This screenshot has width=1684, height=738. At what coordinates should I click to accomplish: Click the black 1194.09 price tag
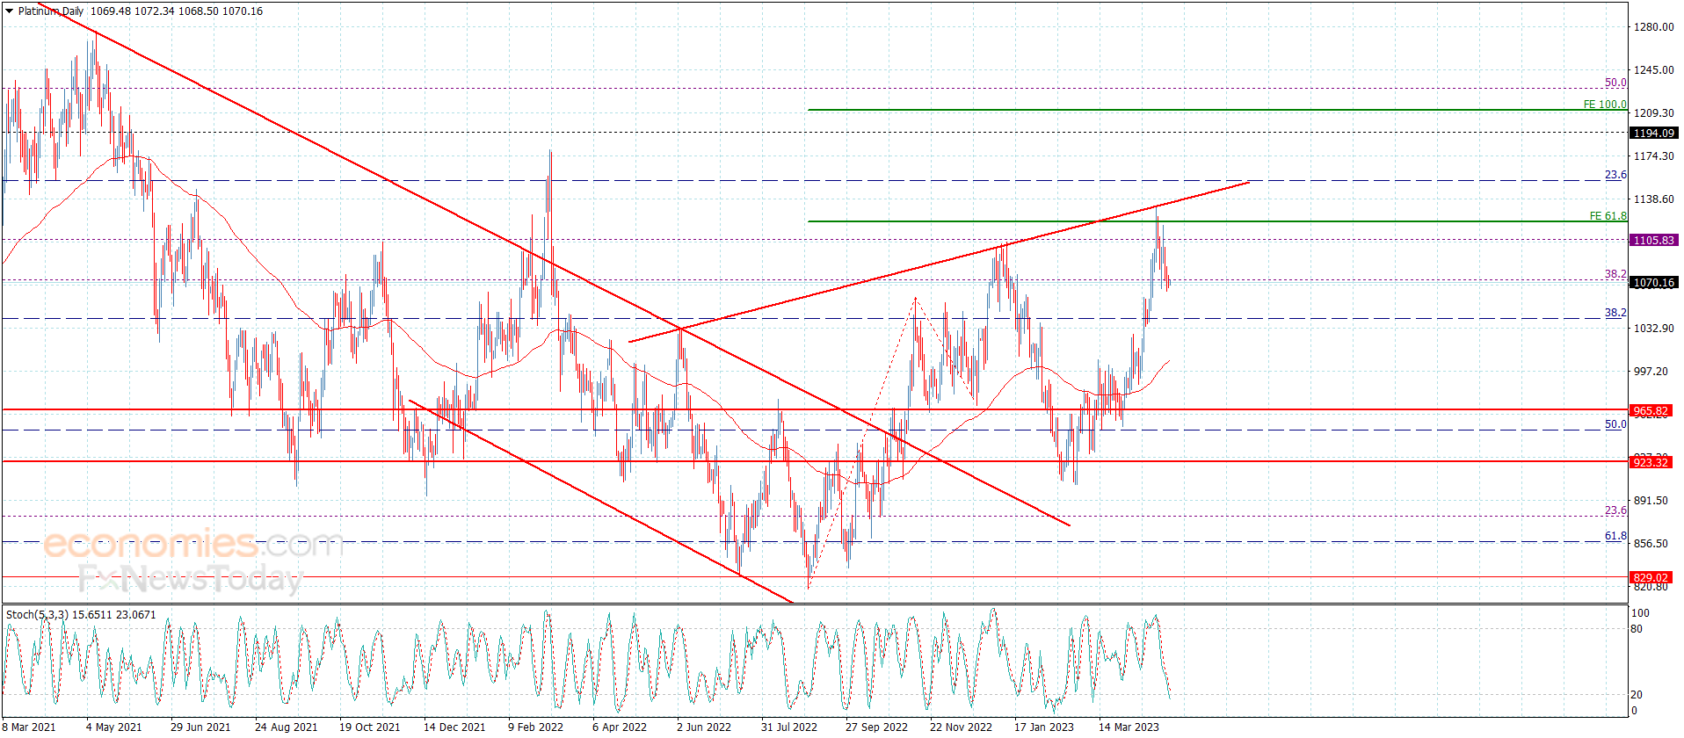point(1653,134)
